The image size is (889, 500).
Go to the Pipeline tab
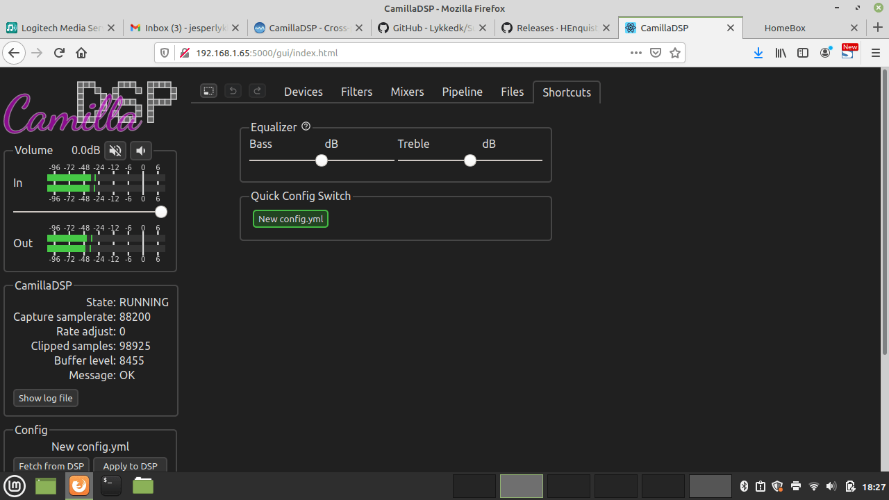(x=463, y=92)
